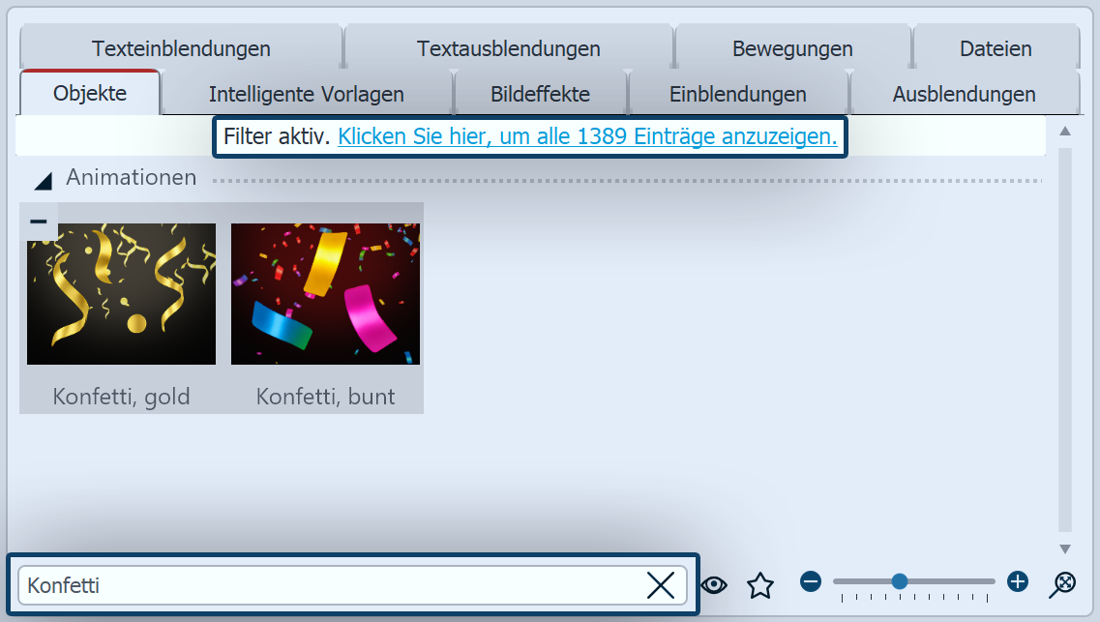This screenshot has height=622, width=1100.
Task: Select the Konfetti, gold thumbnail
Action: point(121,294)
